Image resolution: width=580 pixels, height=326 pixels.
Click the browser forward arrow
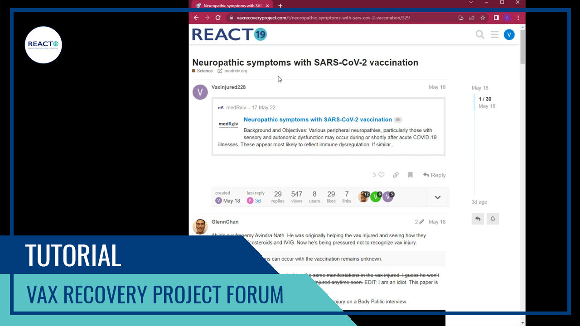[x=207, y=18]
